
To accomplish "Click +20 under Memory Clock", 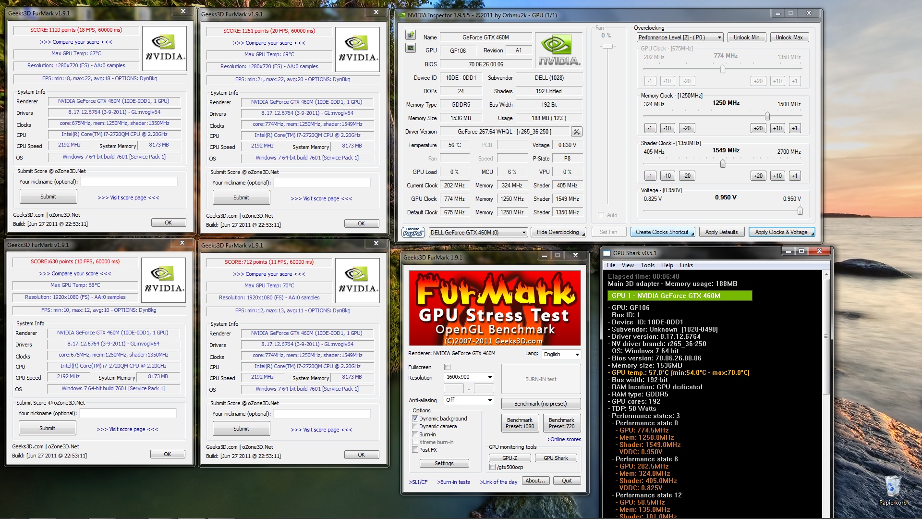I will pos(758,128).
